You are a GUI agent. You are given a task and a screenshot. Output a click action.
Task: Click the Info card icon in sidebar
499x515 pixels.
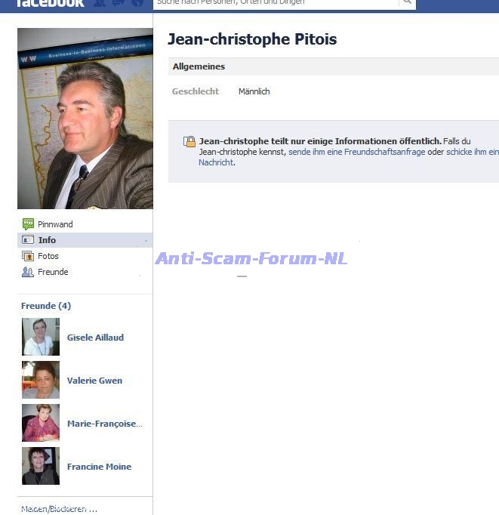[28, 240]
